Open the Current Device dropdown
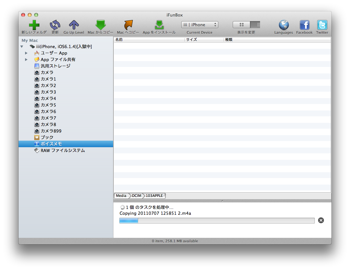350x270 pixels. [x=199, y=25]
